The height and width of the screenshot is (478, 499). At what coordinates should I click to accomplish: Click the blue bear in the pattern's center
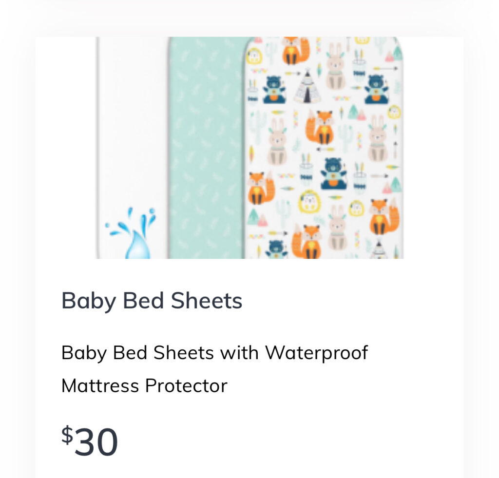[333, 174]
